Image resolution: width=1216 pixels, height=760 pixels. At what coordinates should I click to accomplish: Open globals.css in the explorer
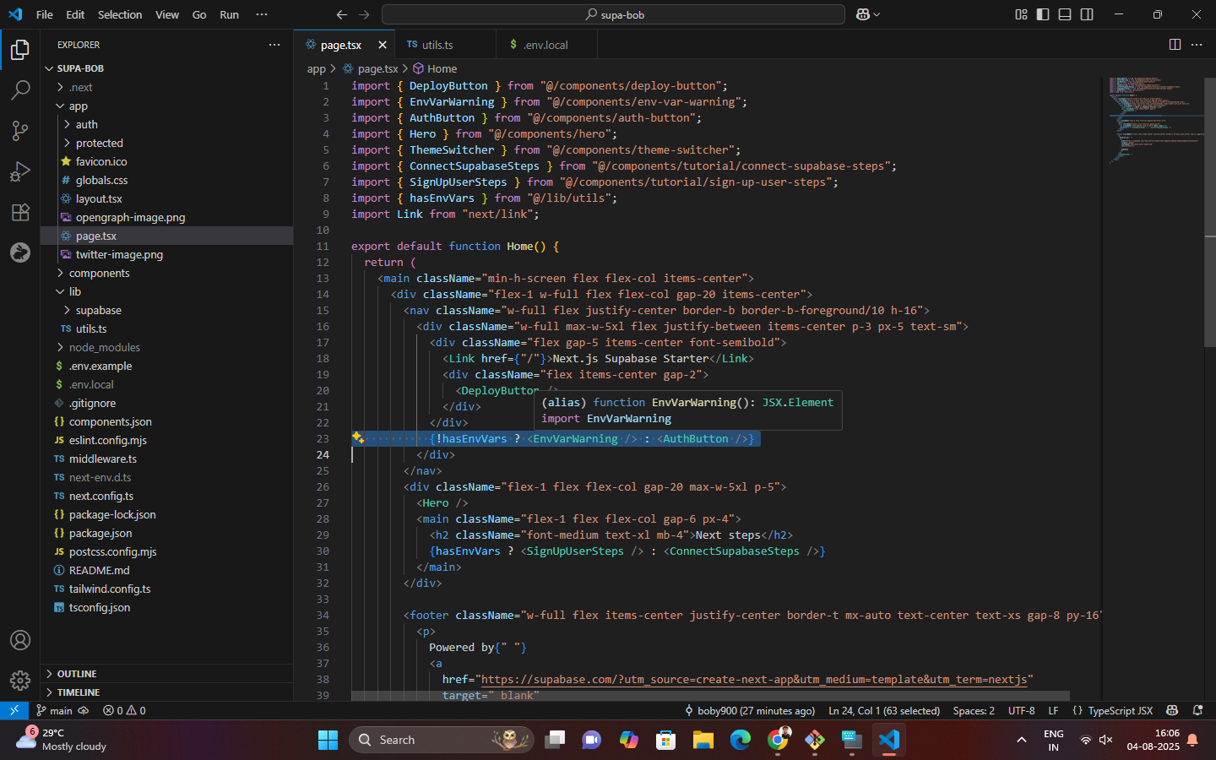click(167, 180)
